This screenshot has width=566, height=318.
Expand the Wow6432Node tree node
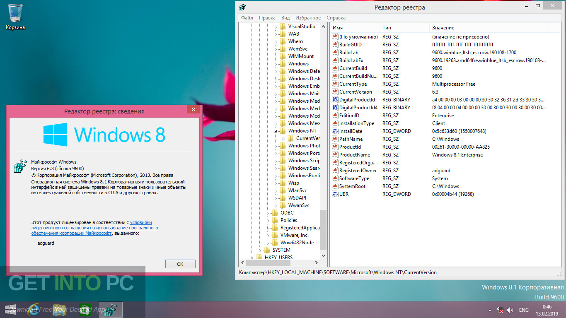(268, 243)
